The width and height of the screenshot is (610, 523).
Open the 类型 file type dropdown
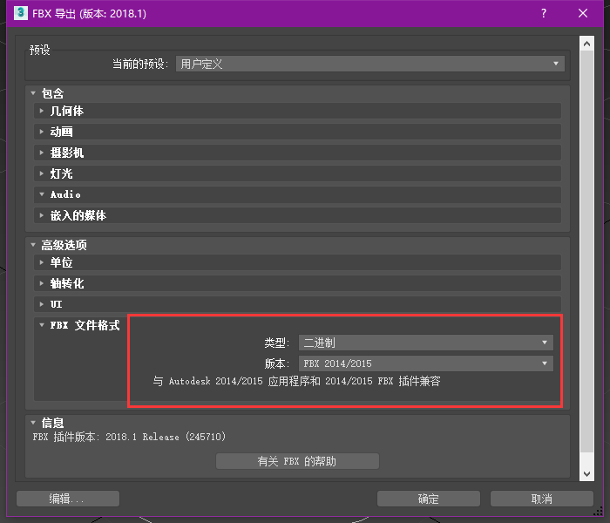pyautogui.click(x=425, y=343)
